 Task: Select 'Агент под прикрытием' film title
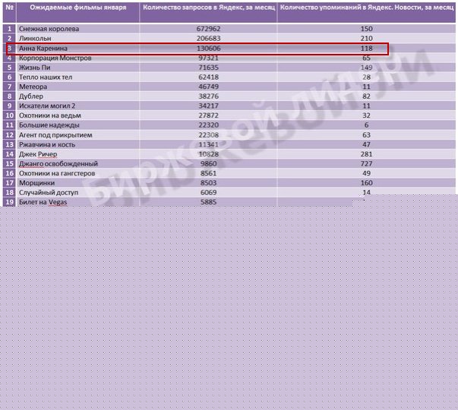point(55,135)
